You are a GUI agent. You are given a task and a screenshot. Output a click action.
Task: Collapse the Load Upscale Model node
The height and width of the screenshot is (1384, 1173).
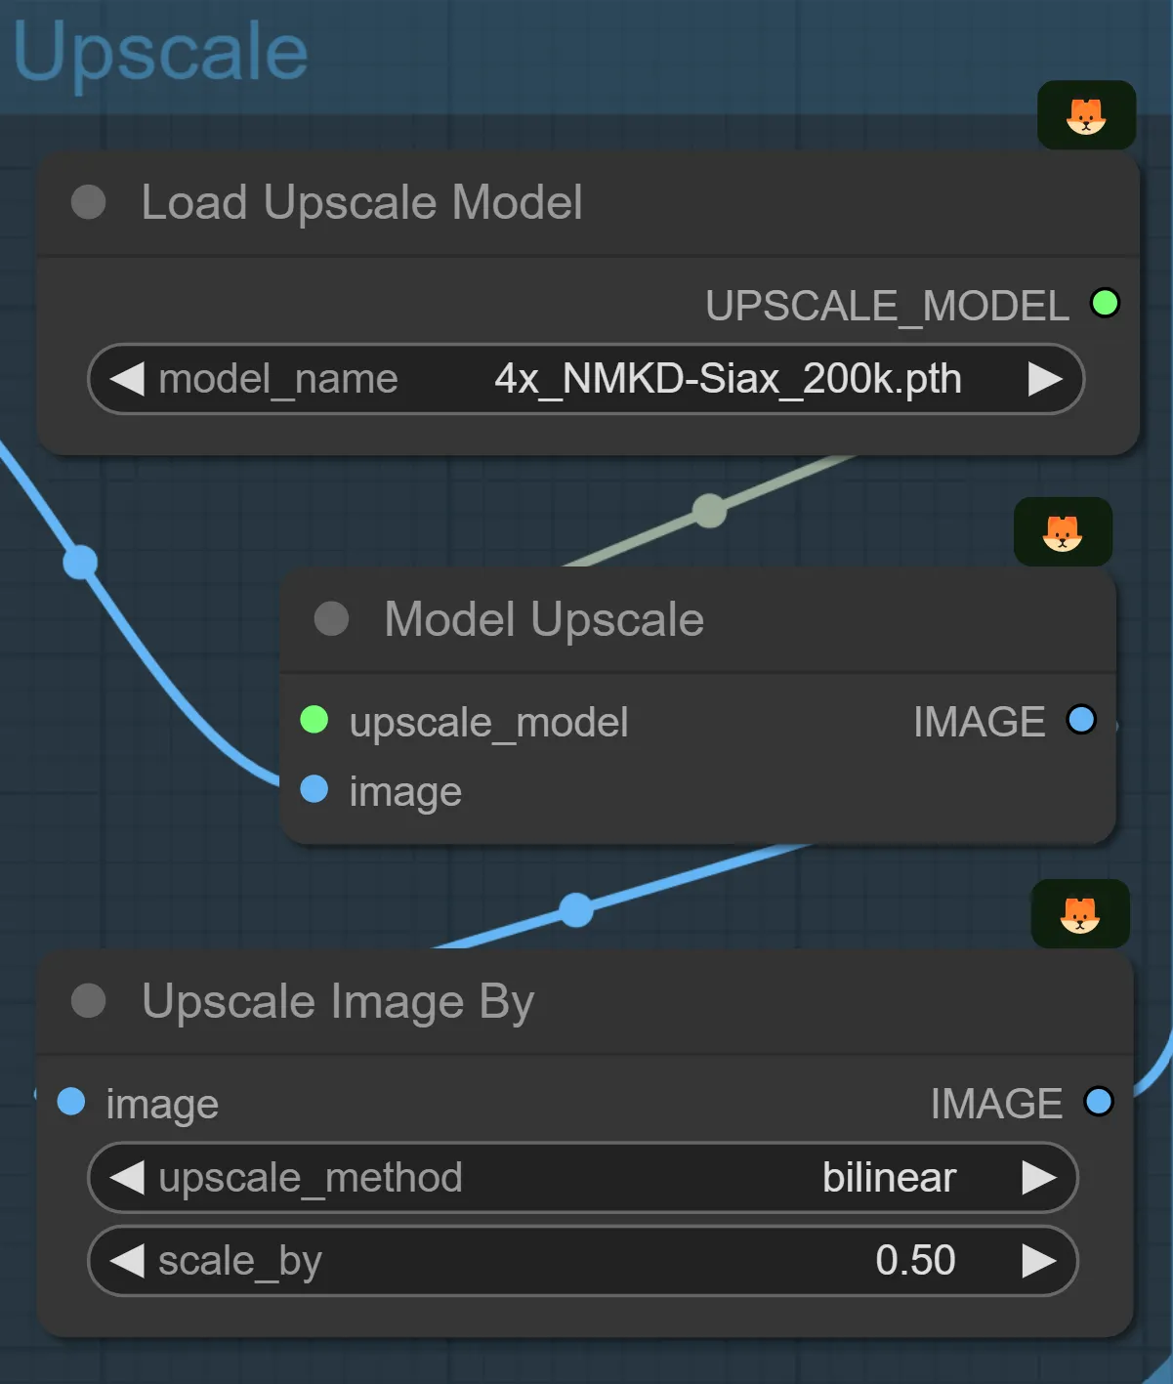89,203
